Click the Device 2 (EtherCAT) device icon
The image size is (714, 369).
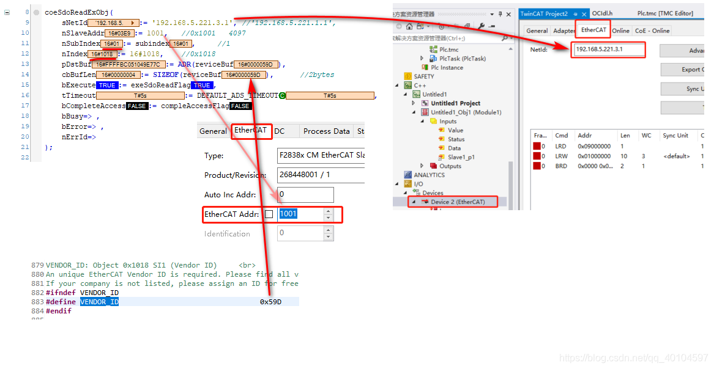tap(425, 202)
